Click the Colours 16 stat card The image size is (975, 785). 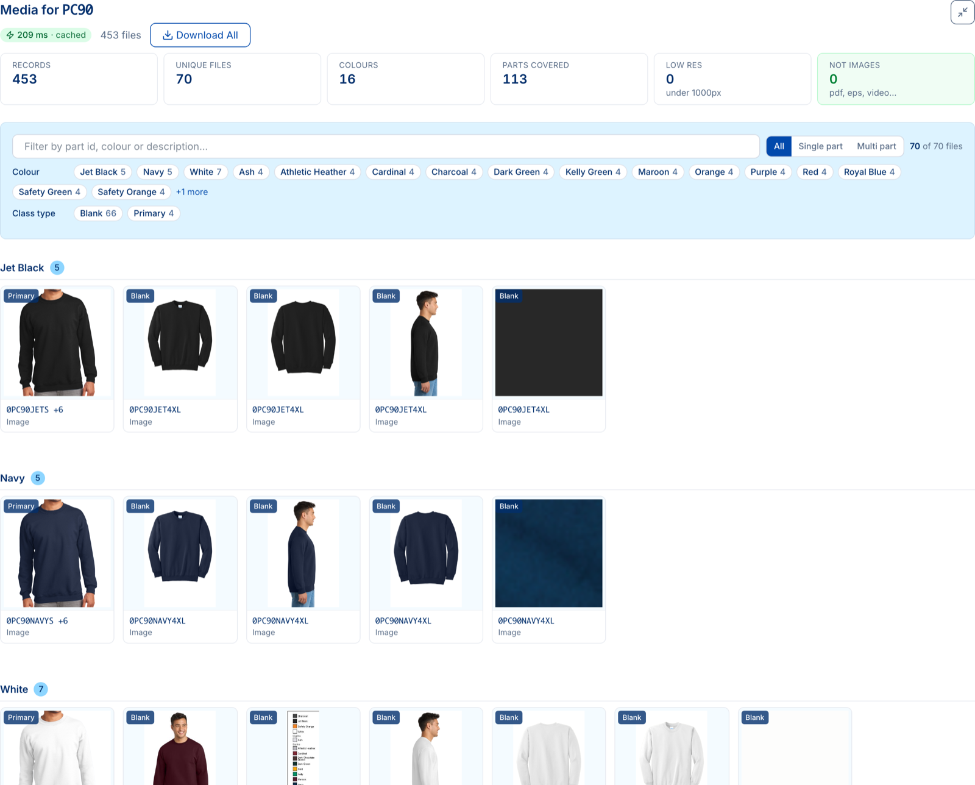tap(406, 79)
